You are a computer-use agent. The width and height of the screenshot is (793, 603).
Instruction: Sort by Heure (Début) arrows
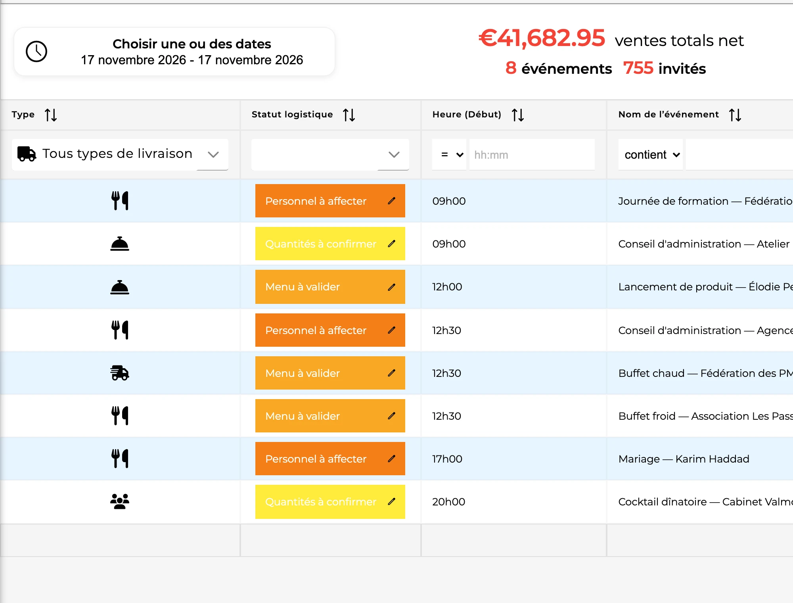coord(518,115)
